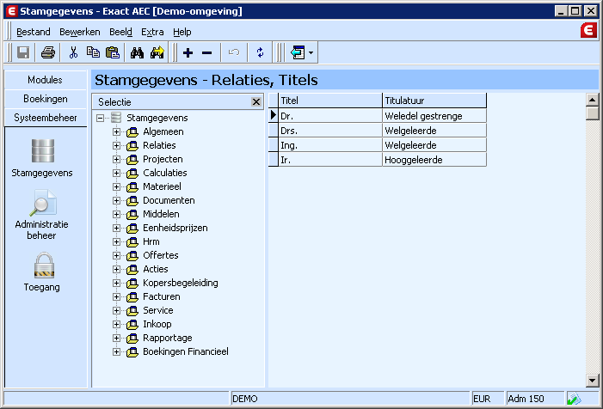Click the Adm 150 status bar field

(535, 399)
